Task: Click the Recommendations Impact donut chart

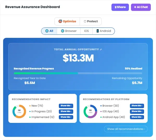Action: [19, 111]
